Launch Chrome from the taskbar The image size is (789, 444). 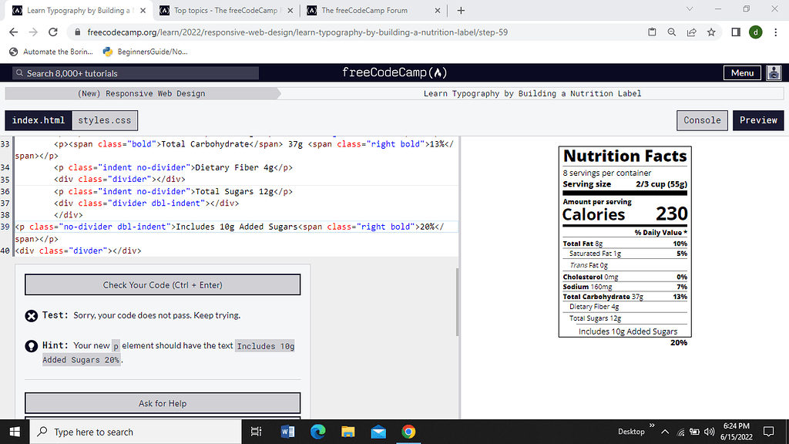[408, 432]
